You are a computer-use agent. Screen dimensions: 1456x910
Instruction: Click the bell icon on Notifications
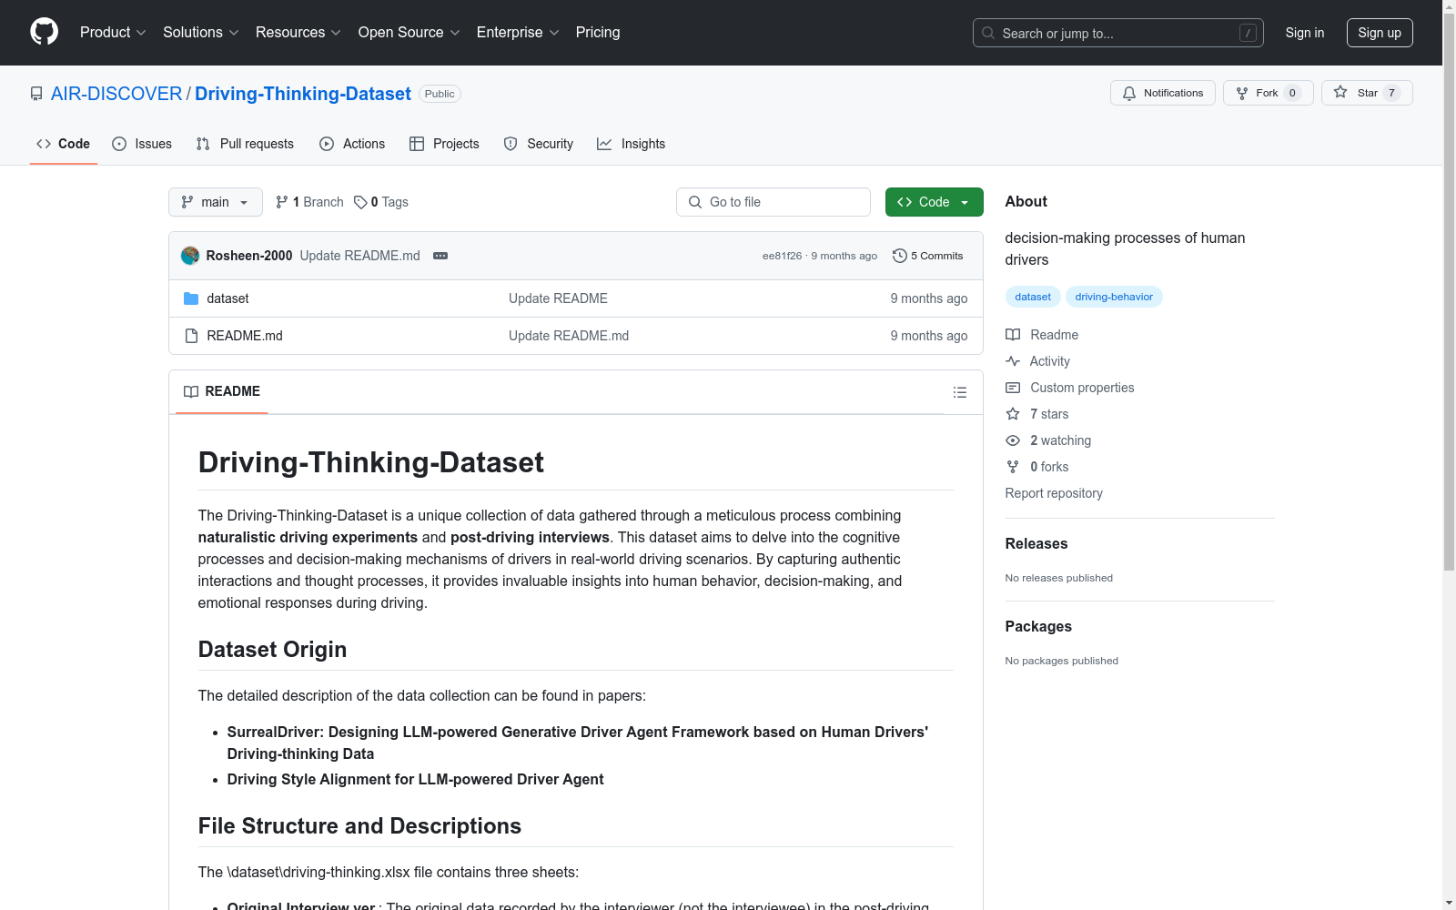(1129, 93)
